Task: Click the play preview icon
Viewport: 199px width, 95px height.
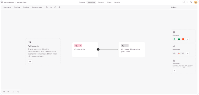Action: [47, 7]
